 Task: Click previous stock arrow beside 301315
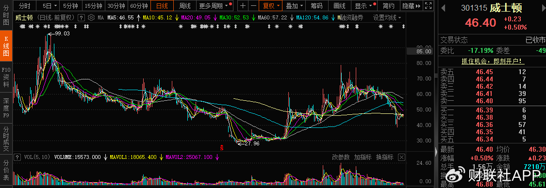tap(444, 8)
